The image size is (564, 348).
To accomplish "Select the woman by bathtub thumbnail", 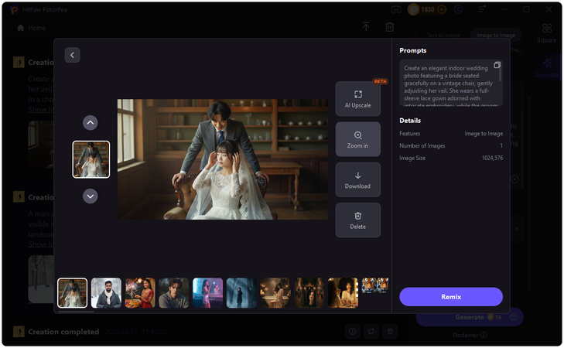I will point(275,293).
